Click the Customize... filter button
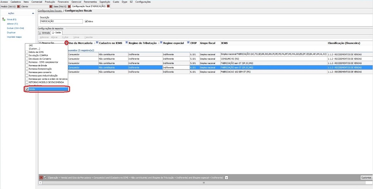Viewport: 373px width, 189px height. coord(367,178)
